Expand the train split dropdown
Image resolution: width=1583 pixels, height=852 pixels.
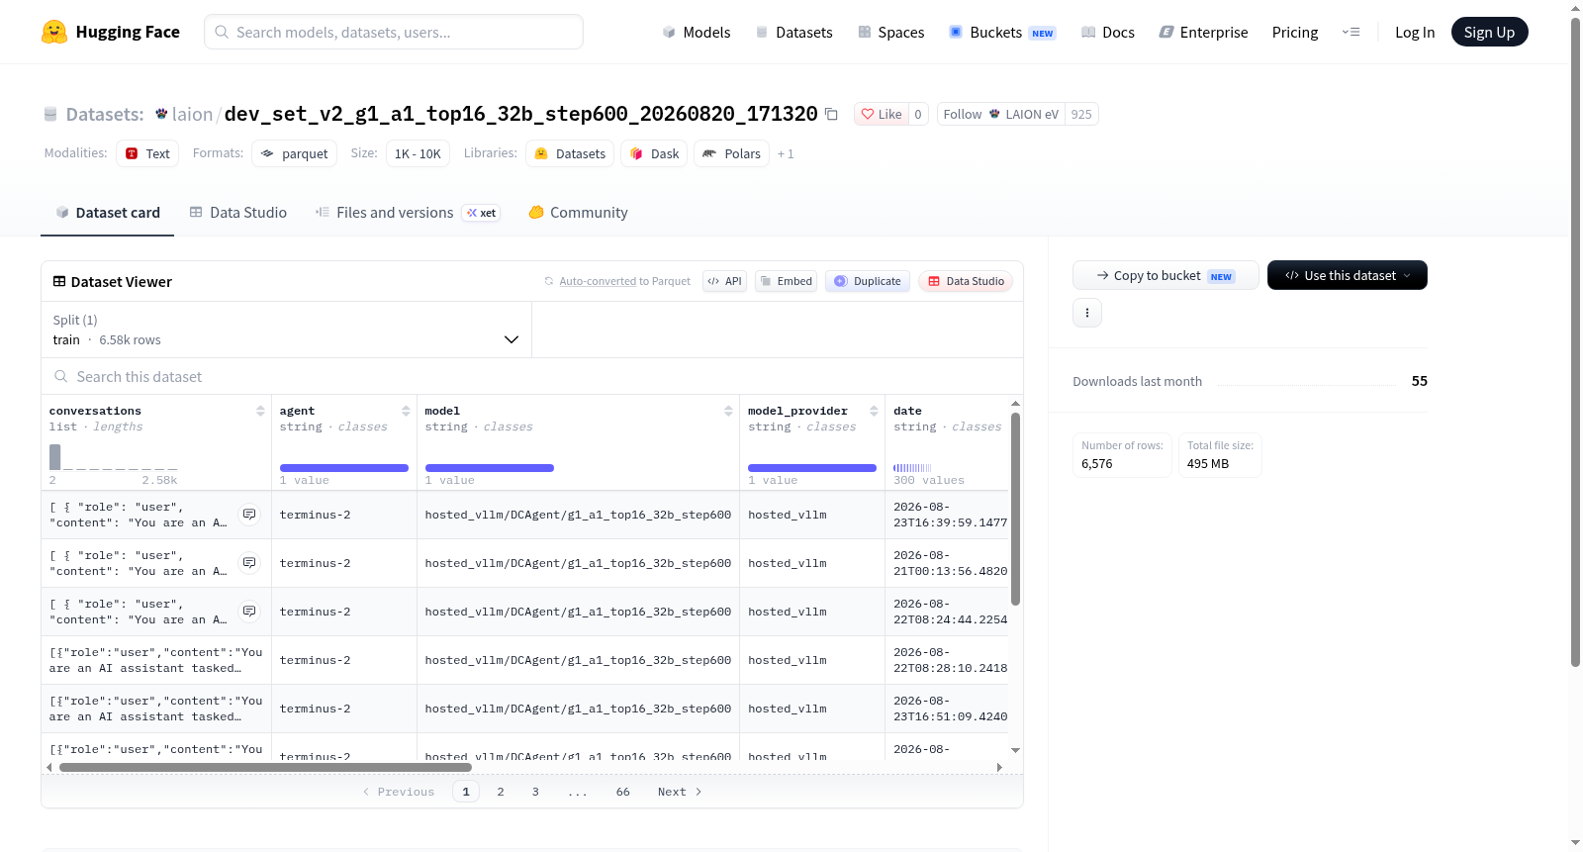click(287, 331)
